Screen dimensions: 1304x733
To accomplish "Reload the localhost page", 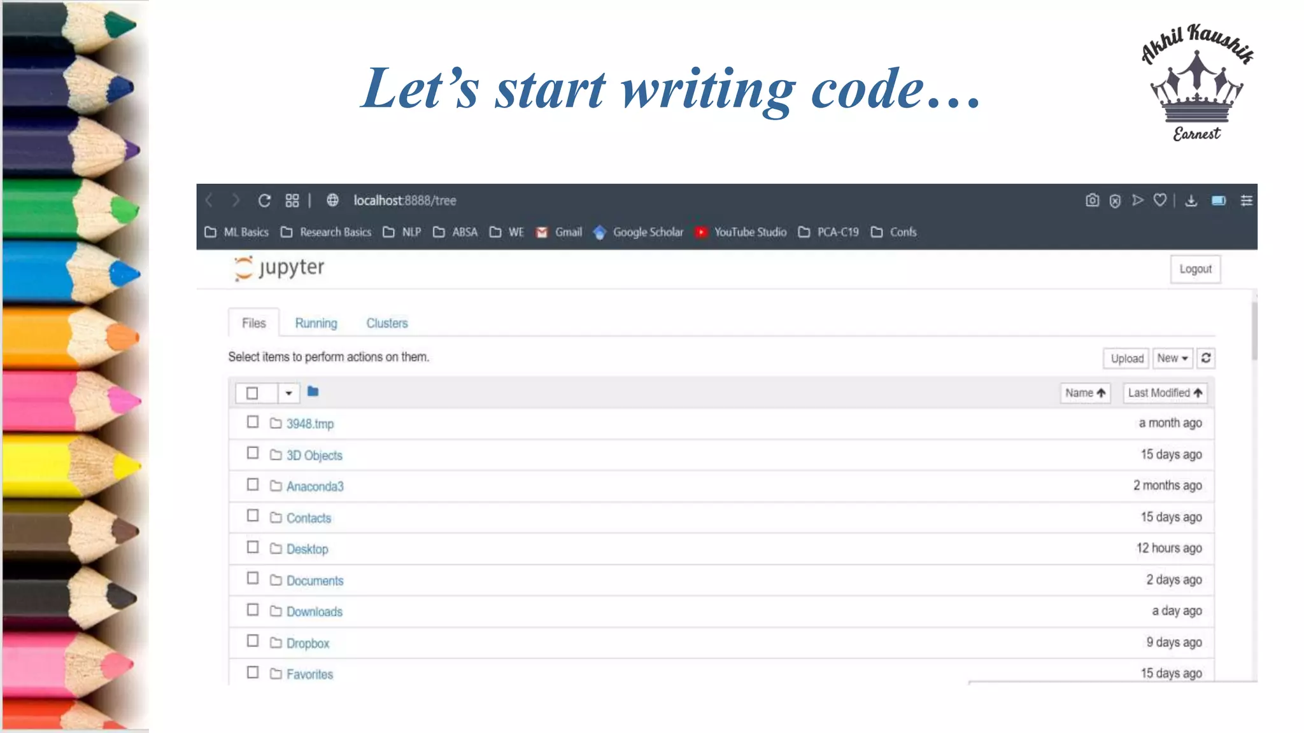I will [x=264, y=200].
